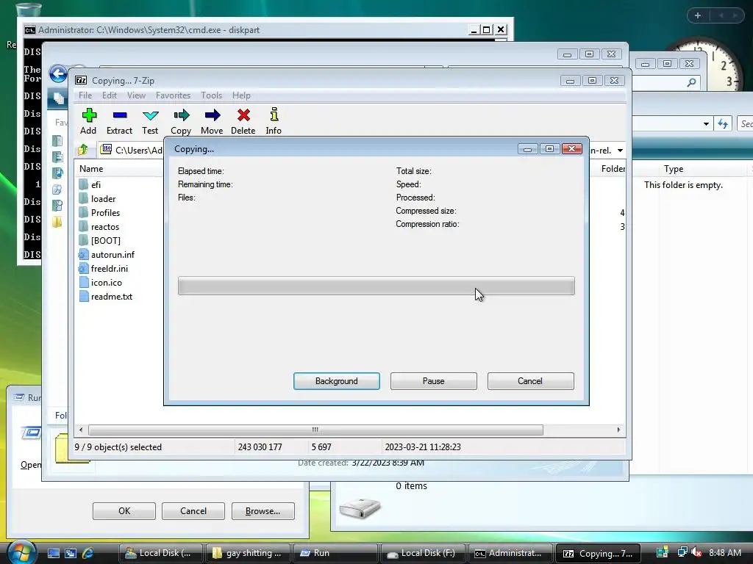Open the Tools menu in 7-Zip
Image resolution: width=753 pixels, height=564 pixels.
[211, 95]
